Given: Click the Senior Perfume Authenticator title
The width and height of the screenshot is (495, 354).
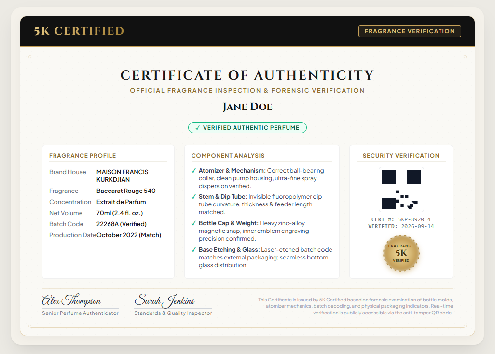Looking at the screenshot, I should coord(80,313).
